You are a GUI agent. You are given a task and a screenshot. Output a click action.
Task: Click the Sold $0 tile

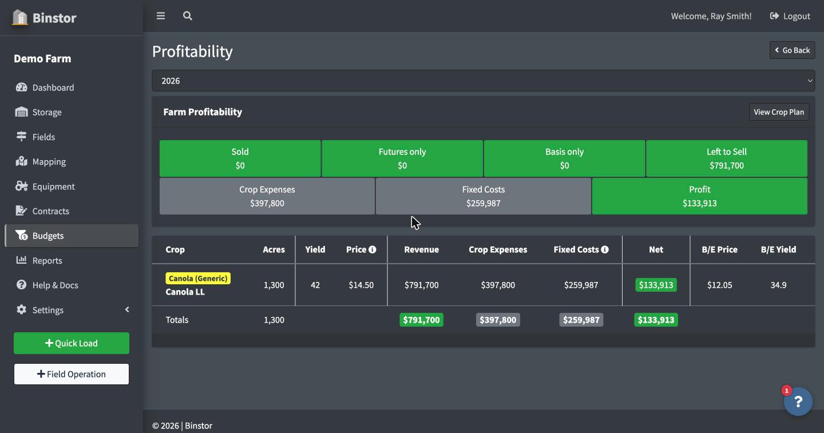pyautogui.click(x=240, y=158)
